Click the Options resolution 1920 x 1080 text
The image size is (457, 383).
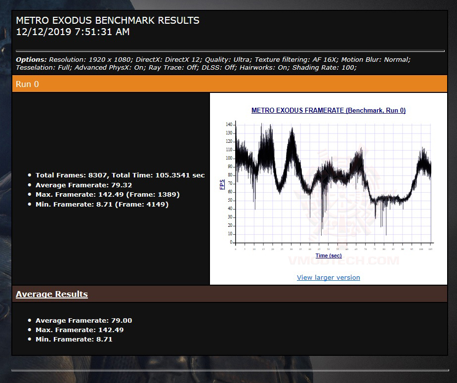coord(90,59)
